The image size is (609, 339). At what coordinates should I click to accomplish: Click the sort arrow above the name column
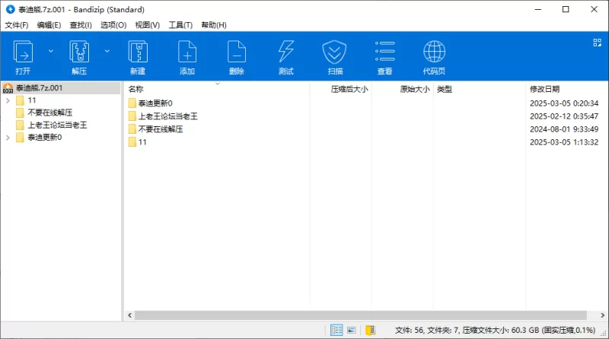coord(218,84)
